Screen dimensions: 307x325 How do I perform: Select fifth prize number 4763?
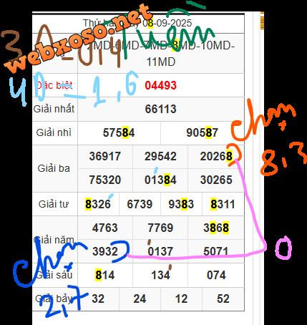click(105, 228)
